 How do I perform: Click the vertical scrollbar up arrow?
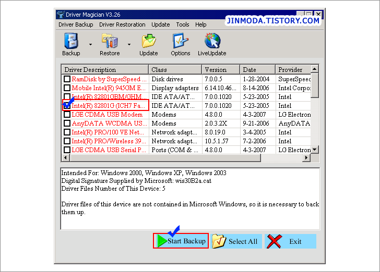(x=315, y=69)
